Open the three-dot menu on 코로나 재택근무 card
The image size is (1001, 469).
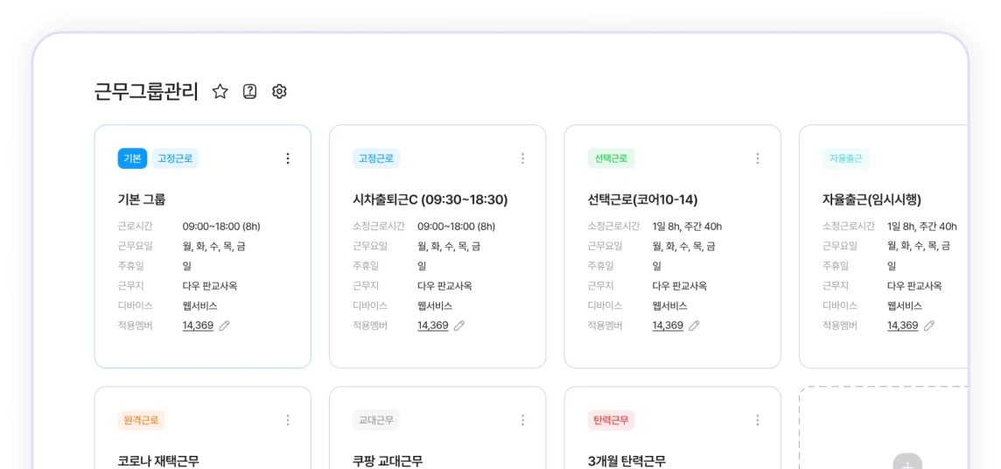click(x=288, y=420)
